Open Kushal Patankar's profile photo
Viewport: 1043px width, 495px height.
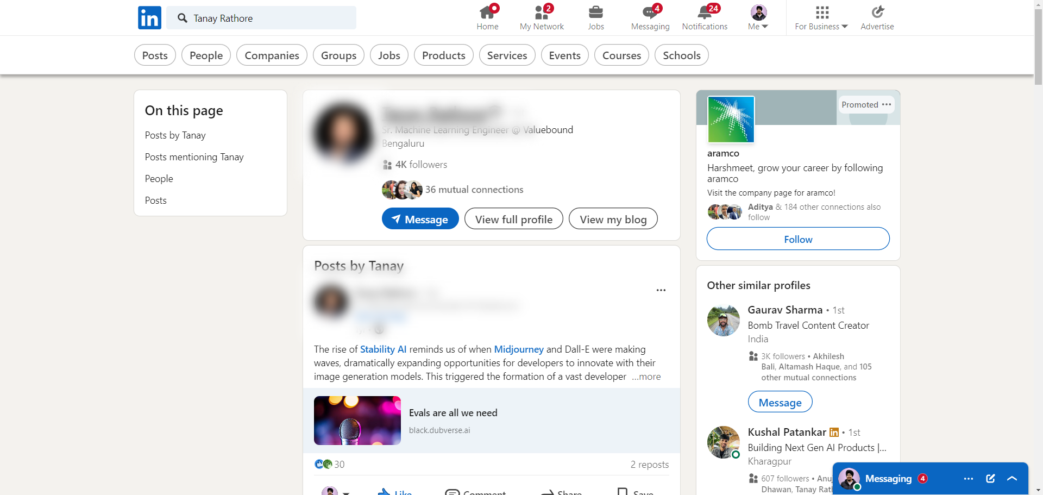pyautogui.click(x=724, y=442)
